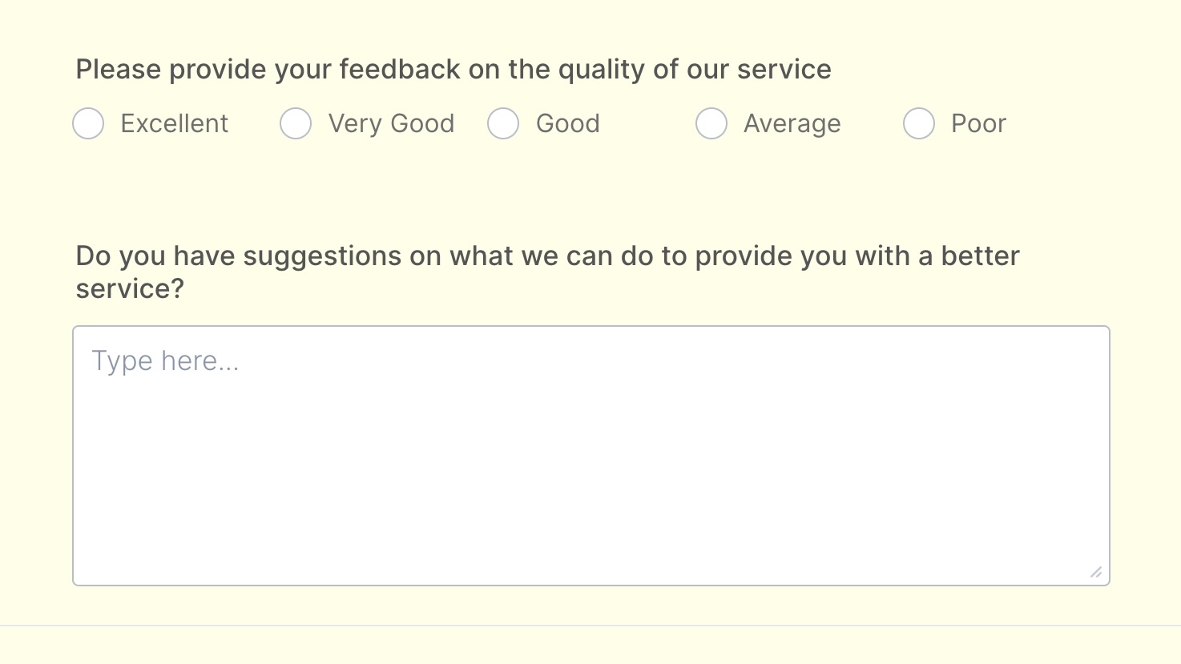Click the "Average" option label
This screenshot has height=664, width=1181.
pyautogui.click(x=792, y=123)
